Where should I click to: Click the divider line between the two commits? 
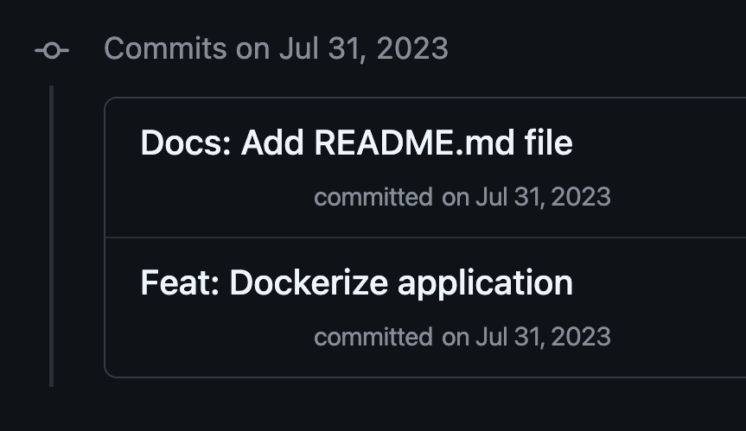point(424,237)
